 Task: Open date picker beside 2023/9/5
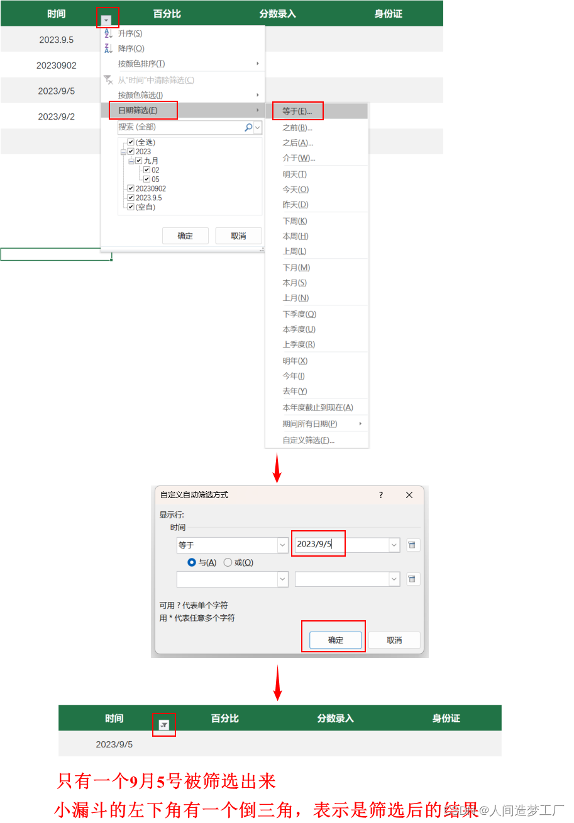click(x=412, y=545)
